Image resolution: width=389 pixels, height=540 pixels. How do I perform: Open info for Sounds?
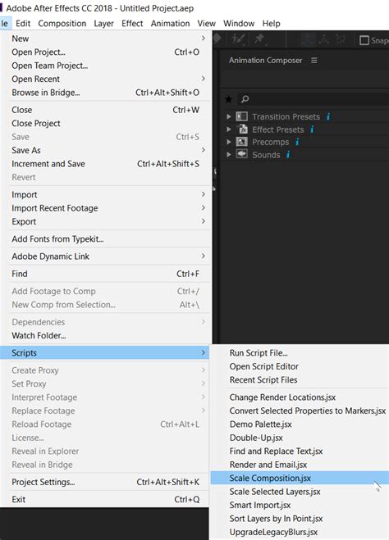pyautogui.click(x=288, y=155)
